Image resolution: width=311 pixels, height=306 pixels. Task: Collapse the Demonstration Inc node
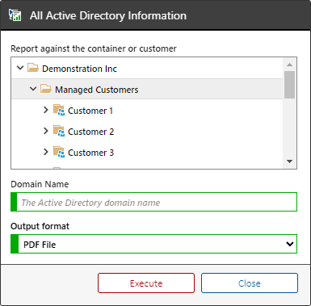[x=20, y=68]
